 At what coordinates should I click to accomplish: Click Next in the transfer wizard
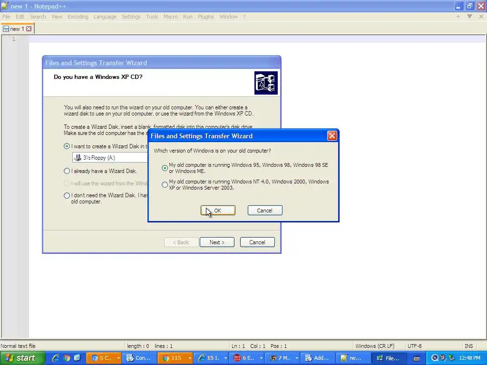click(217, 242)
